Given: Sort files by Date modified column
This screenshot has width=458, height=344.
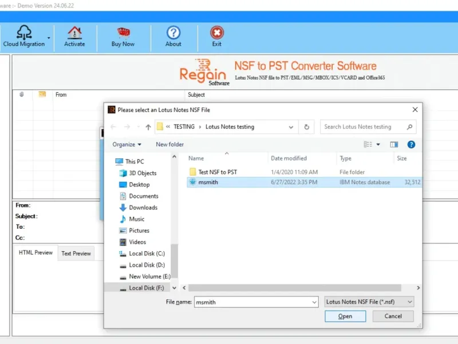Looking at the screenshot, I should (289, 158).
